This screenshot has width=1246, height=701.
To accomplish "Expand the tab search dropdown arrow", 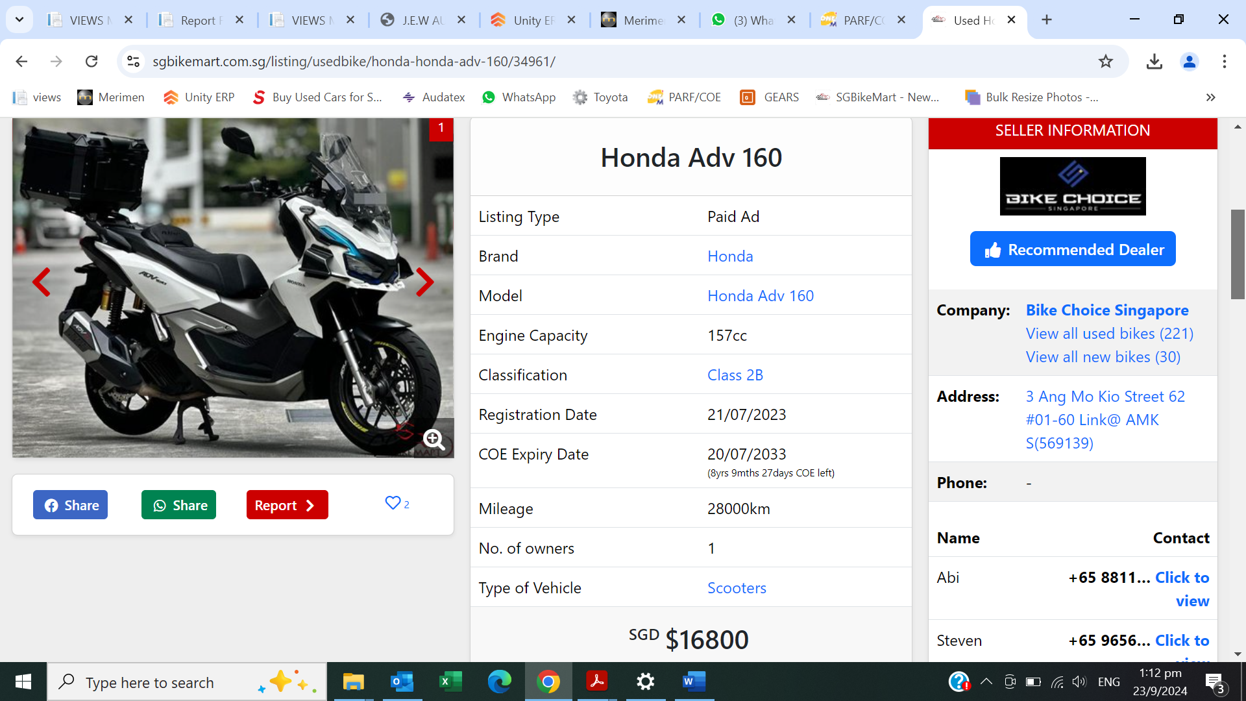I will tap(19, 19).
